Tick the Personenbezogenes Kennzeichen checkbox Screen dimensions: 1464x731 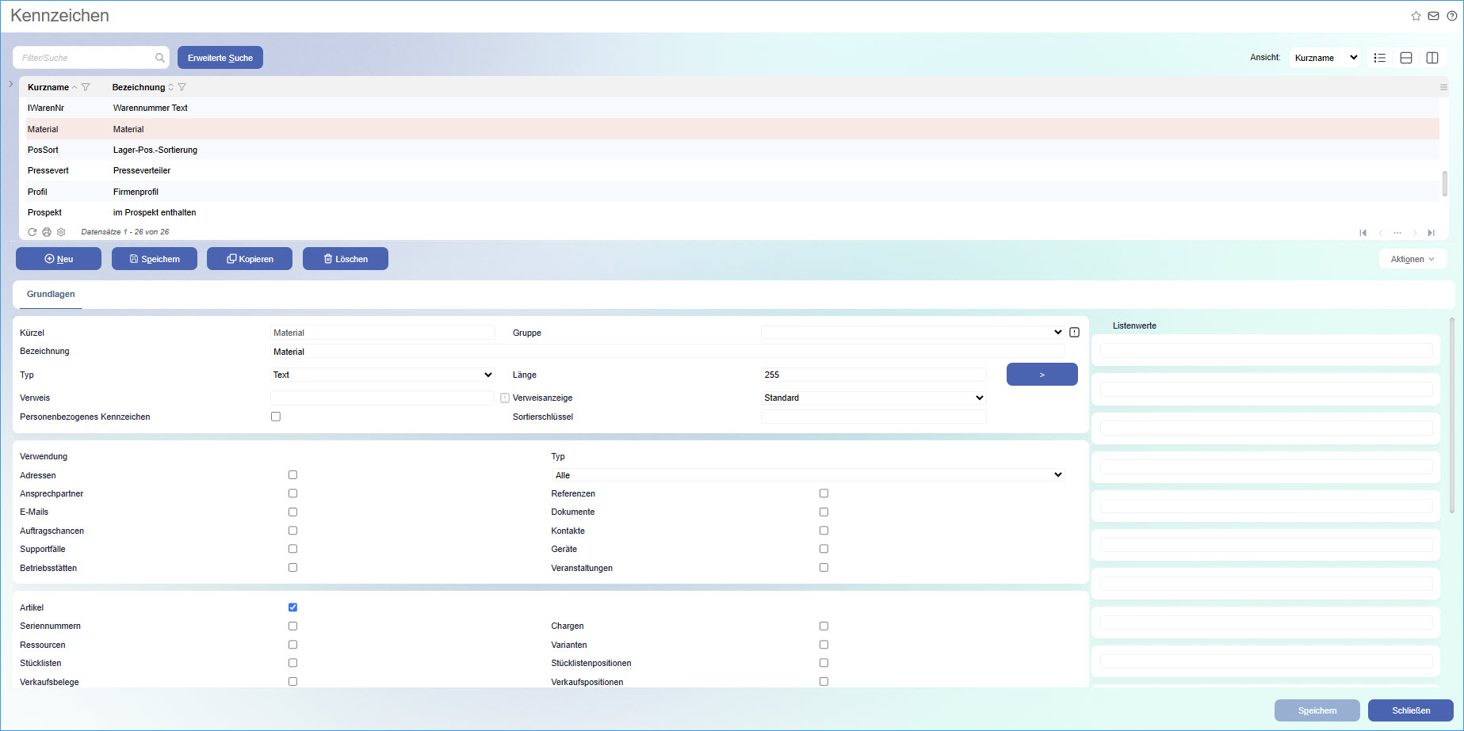point(276,417)
